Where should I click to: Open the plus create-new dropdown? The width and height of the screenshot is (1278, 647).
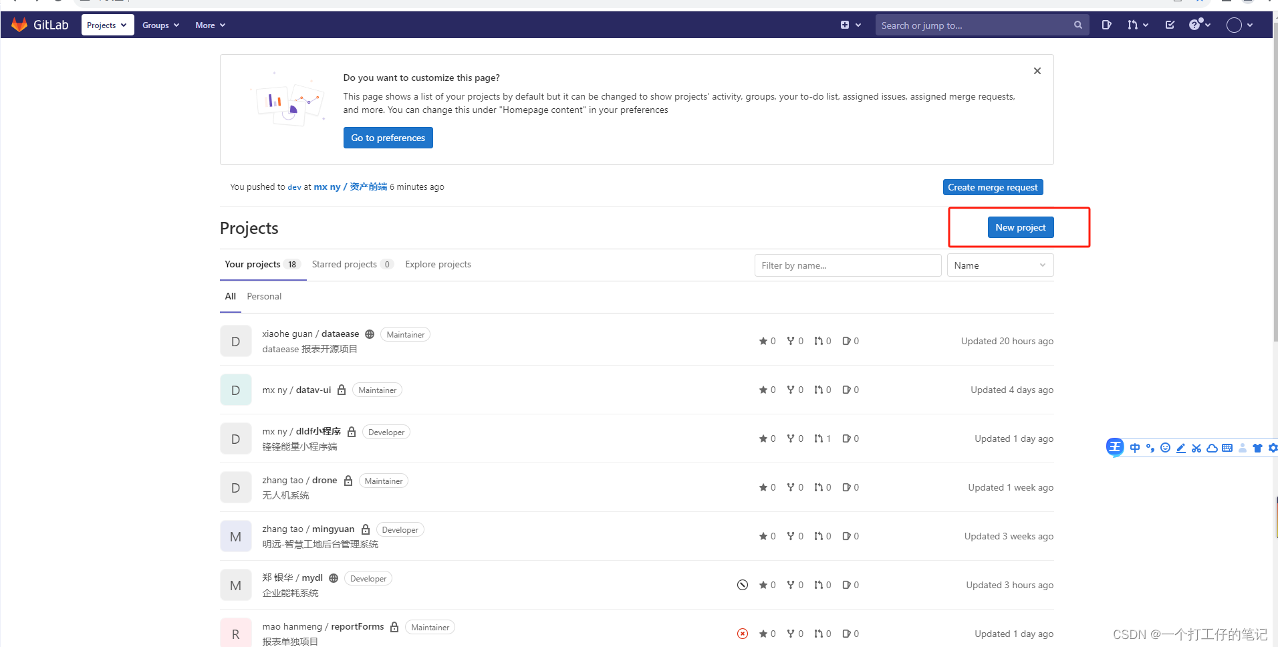click(x=850, y=25)
